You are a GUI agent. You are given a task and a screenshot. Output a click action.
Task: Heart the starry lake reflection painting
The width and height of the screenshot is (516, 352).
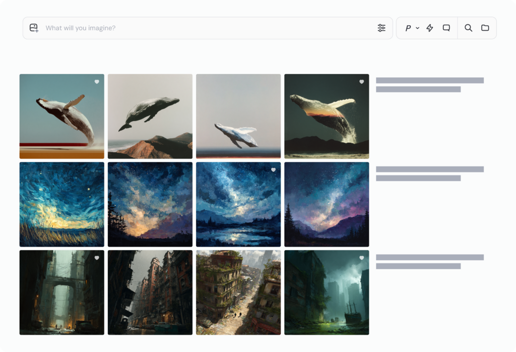pyautogui.click(x=273, y=170)
